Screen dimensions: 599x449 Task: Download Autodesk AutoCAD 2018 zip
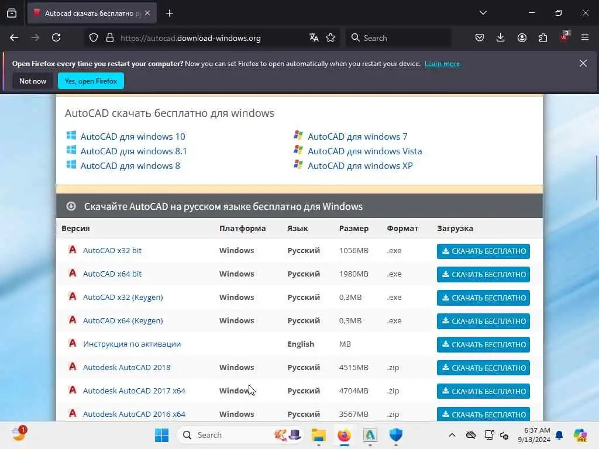point(483,368)
